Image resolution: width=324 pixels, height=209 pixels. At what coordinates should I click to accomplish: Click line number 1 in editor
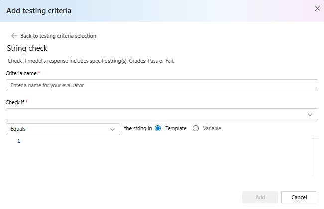(19, 141)
